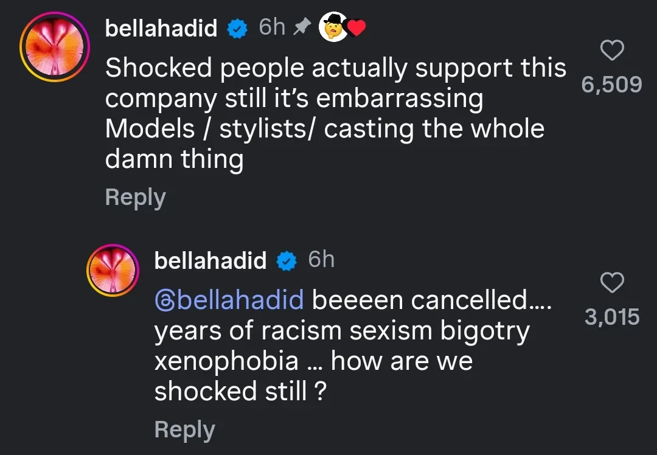This screenshot has height=455, width=657.
Task: View the 6,509 likes count
Action: pyautogui.click(x=613, y=85)
